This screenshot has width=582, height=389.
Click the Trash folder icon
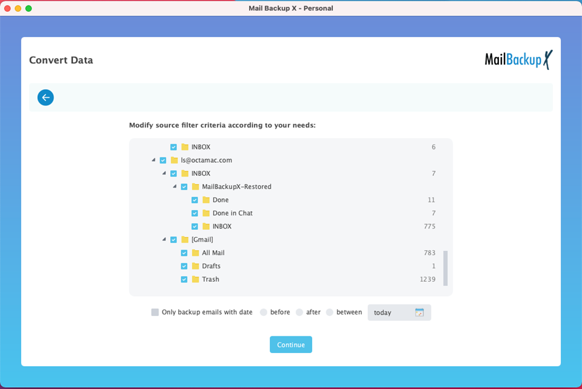pyautogui.click(x=195, y=279)
